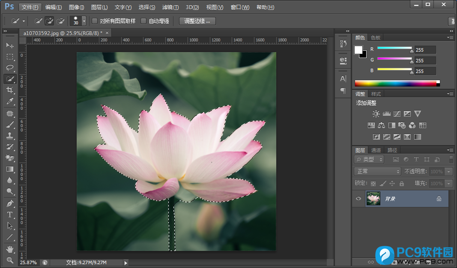Open the status bar info arrow

coord(125,263)
